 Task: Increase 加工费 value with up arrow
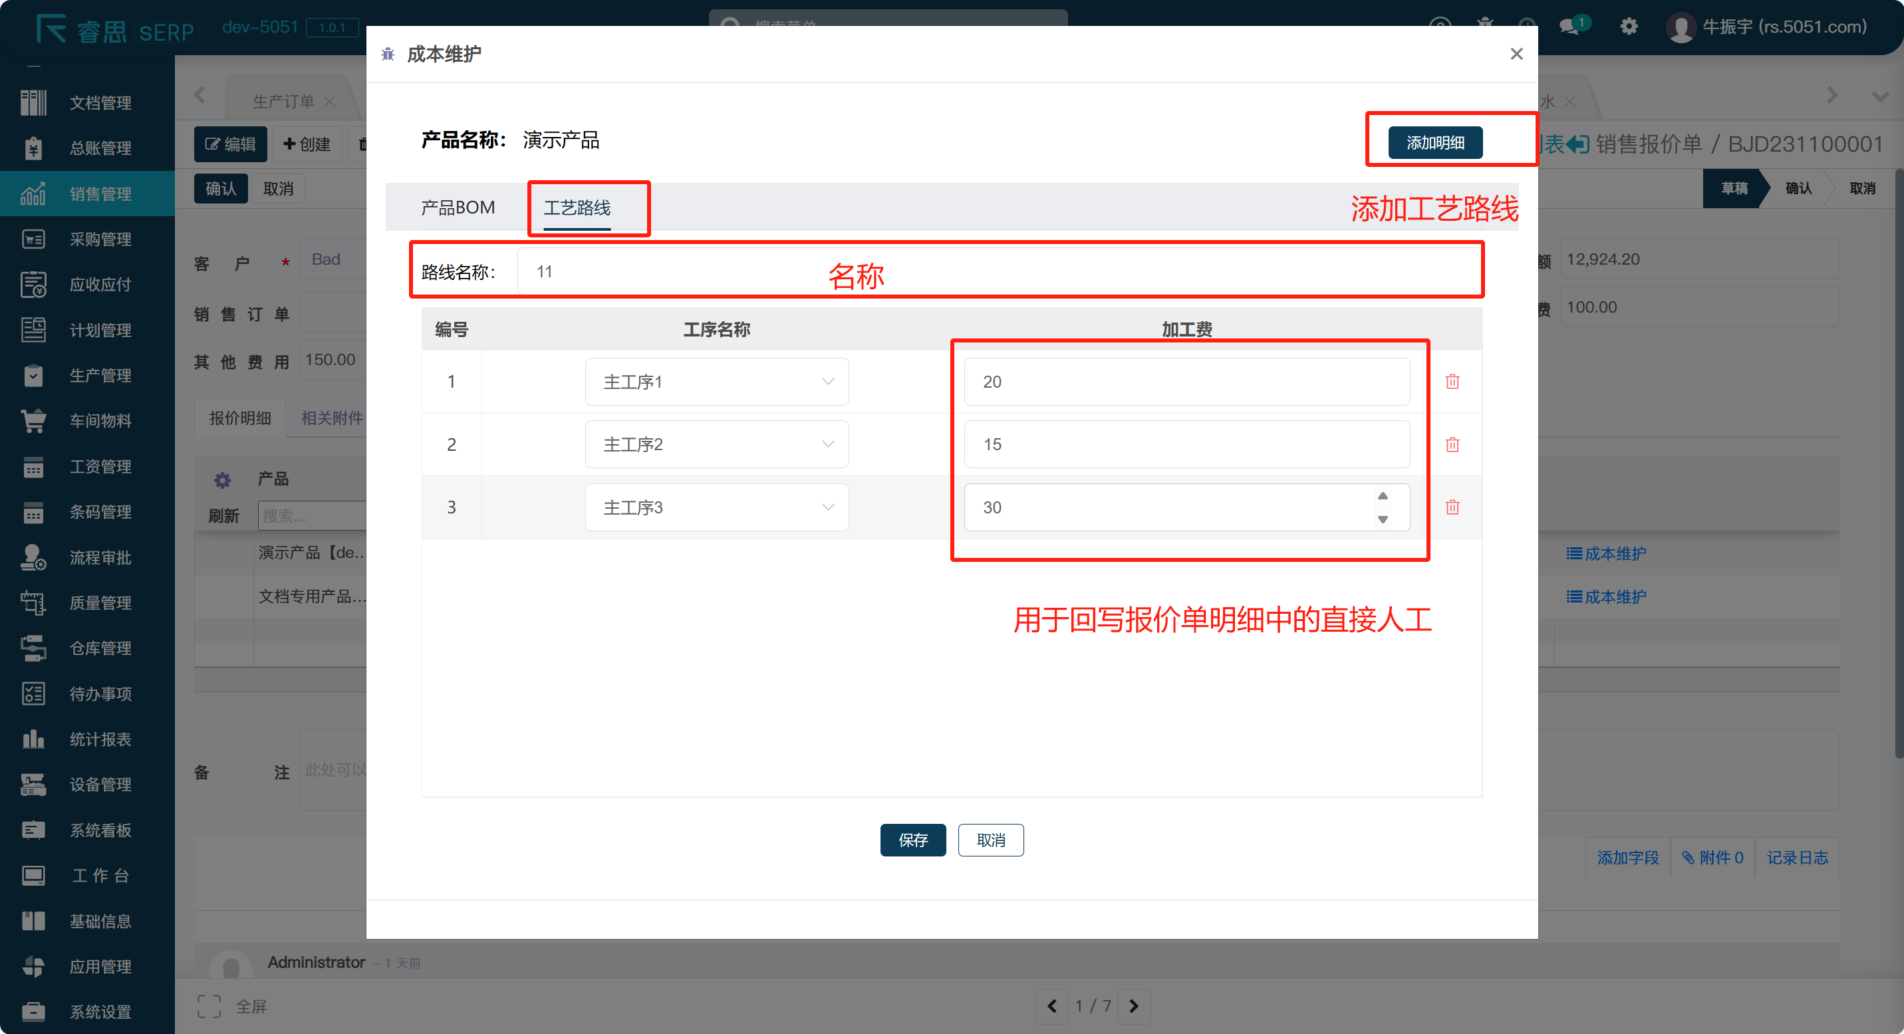[x=1382, y=496]
